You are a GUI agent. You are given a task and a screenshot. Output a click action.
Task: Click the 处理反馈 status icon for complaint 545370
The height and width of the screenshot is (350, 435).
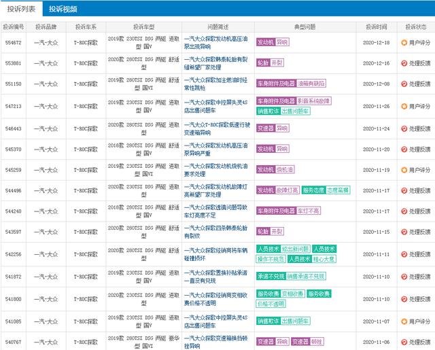click(404, 150)
